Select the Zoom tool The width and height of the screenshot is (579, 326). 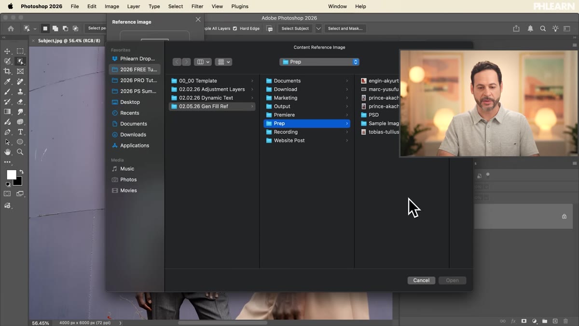pos(20,152)
